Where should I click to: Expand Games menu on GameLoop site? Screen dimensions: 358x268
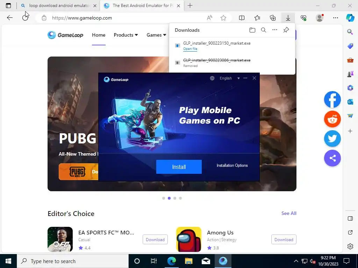pos(156,35)
